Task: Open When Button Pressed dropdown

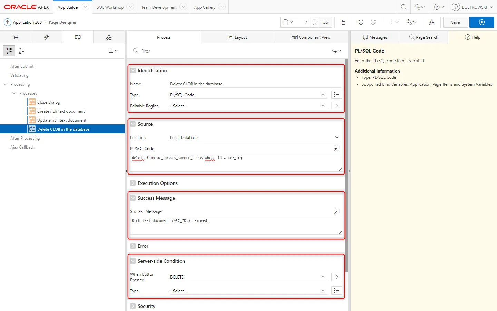Action: tap(247, 277)
